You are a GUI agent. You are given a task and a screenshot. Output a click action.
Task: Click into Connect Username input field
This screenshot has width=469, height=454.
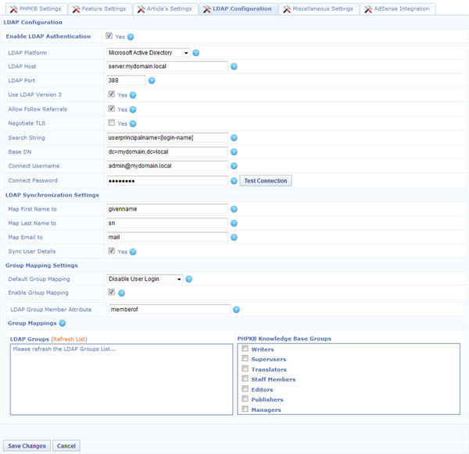167,166
